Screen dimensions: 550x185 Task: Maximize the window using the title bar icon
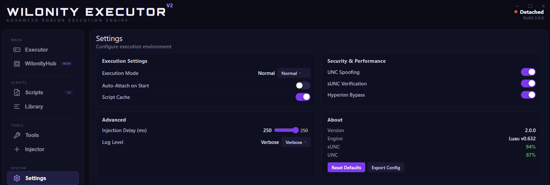530,6
